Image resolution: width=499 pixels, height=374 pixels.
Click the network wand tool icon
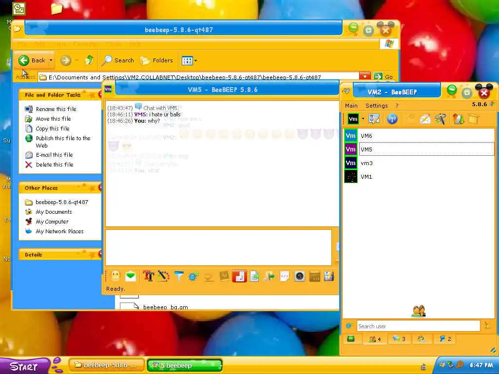(x=441, y=119)
